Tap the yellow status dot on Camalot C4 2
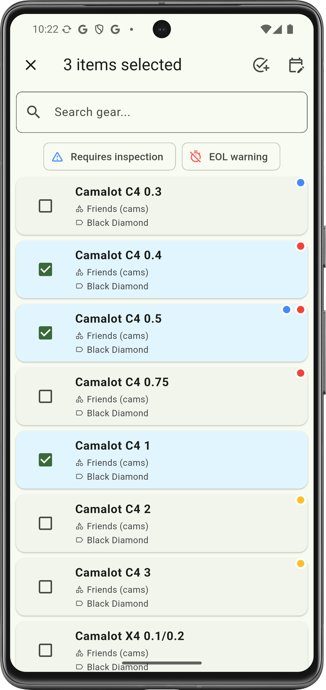 [300, 500]
